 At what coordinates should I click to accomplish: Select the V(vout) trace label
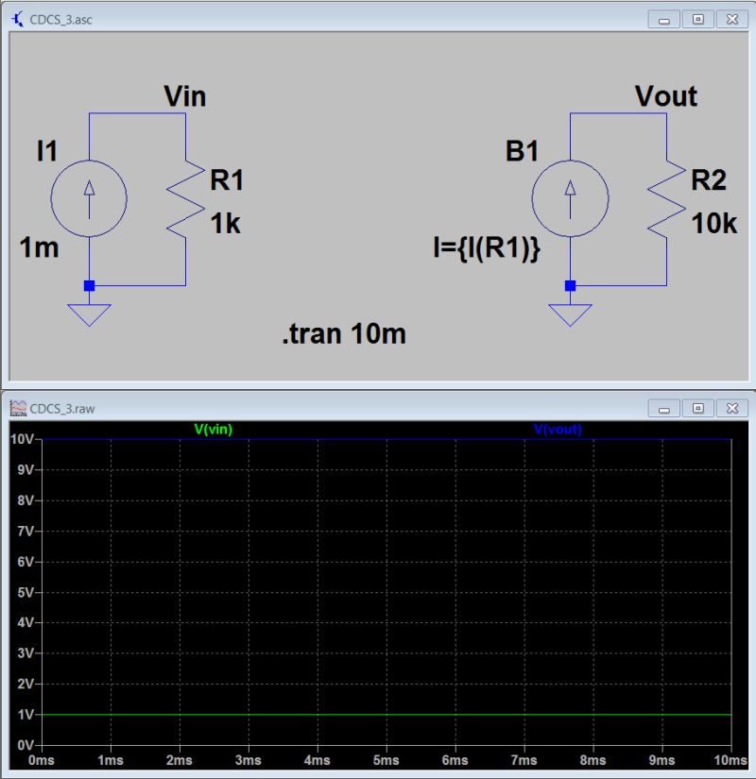click(x=559, y=427)
